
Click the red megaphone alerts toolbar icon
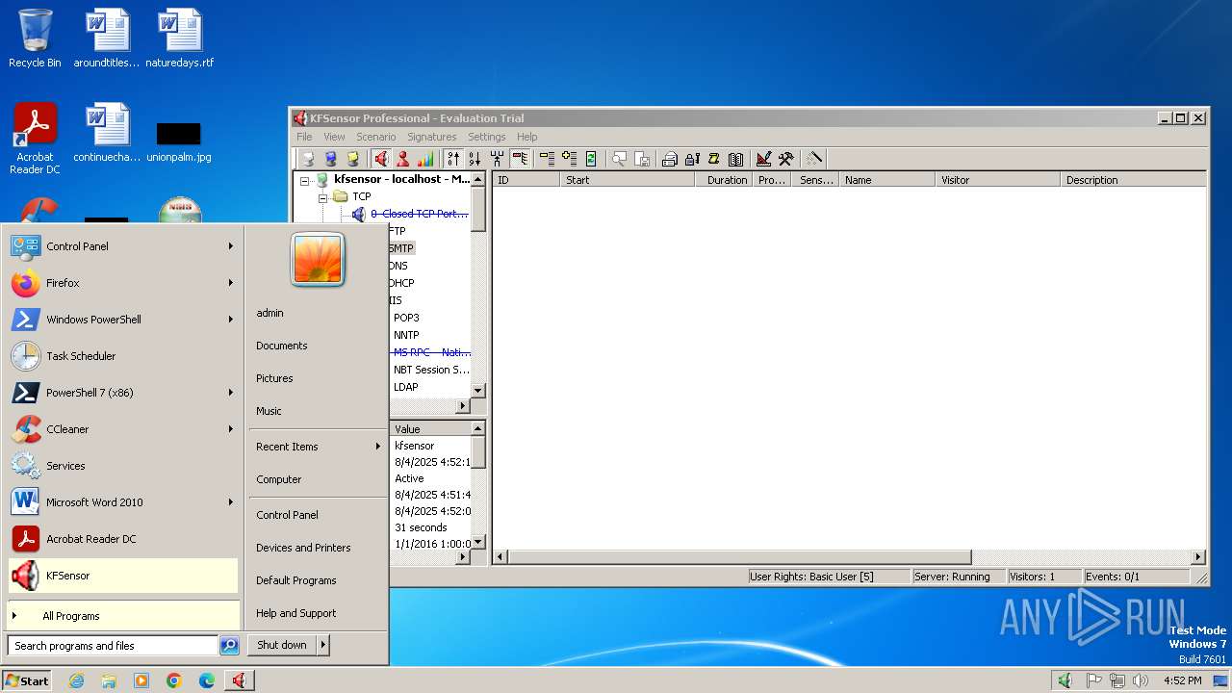(382, 159)
